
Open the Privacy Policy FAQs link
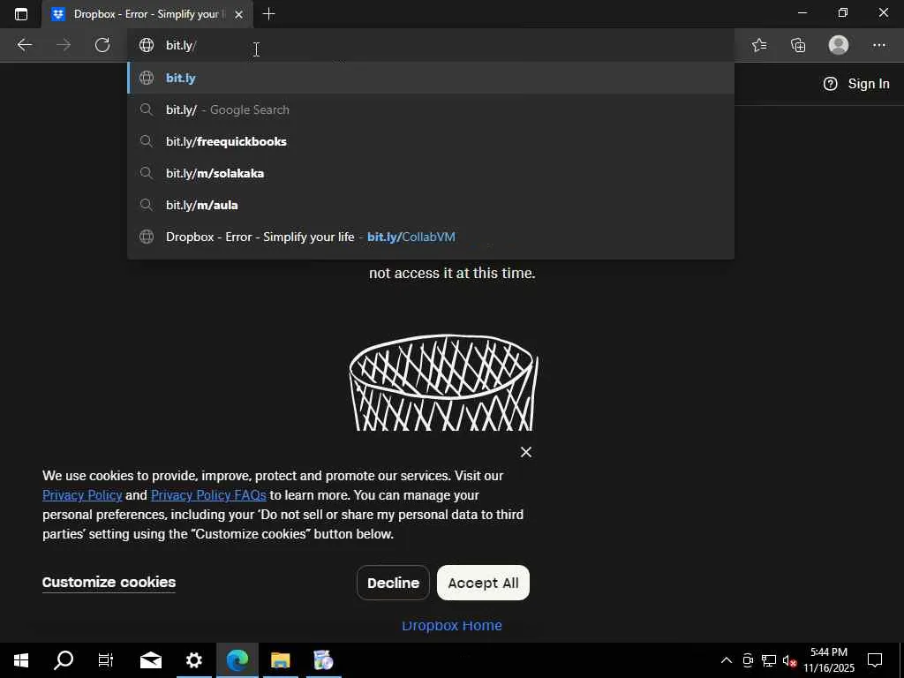[208, 495]
